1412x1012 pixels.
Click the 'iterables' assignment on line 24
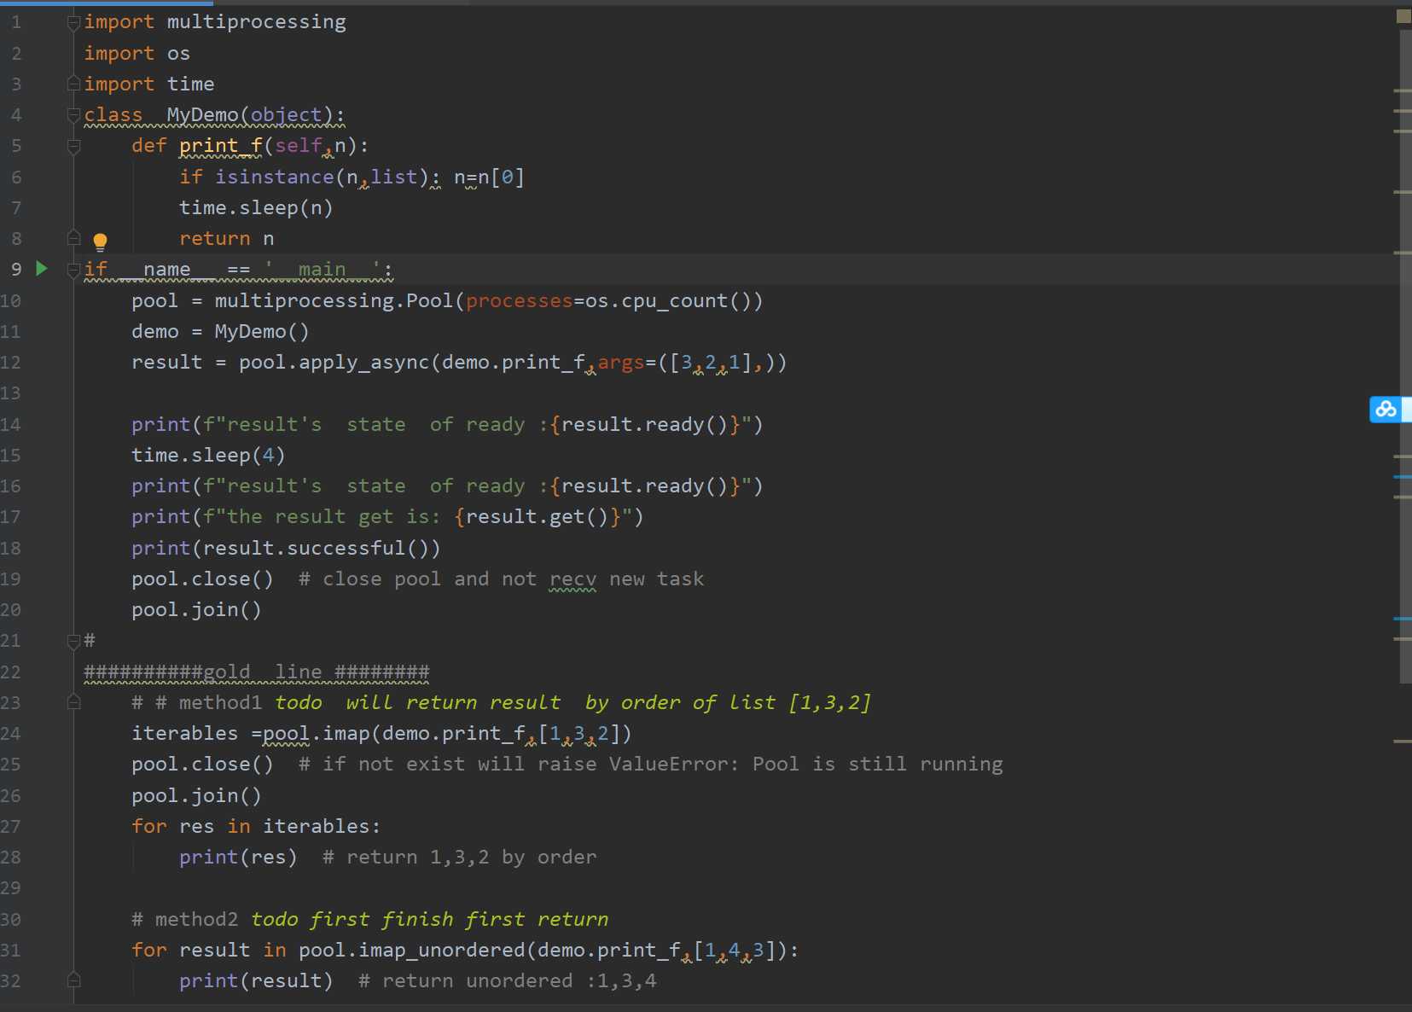(381, 734)
